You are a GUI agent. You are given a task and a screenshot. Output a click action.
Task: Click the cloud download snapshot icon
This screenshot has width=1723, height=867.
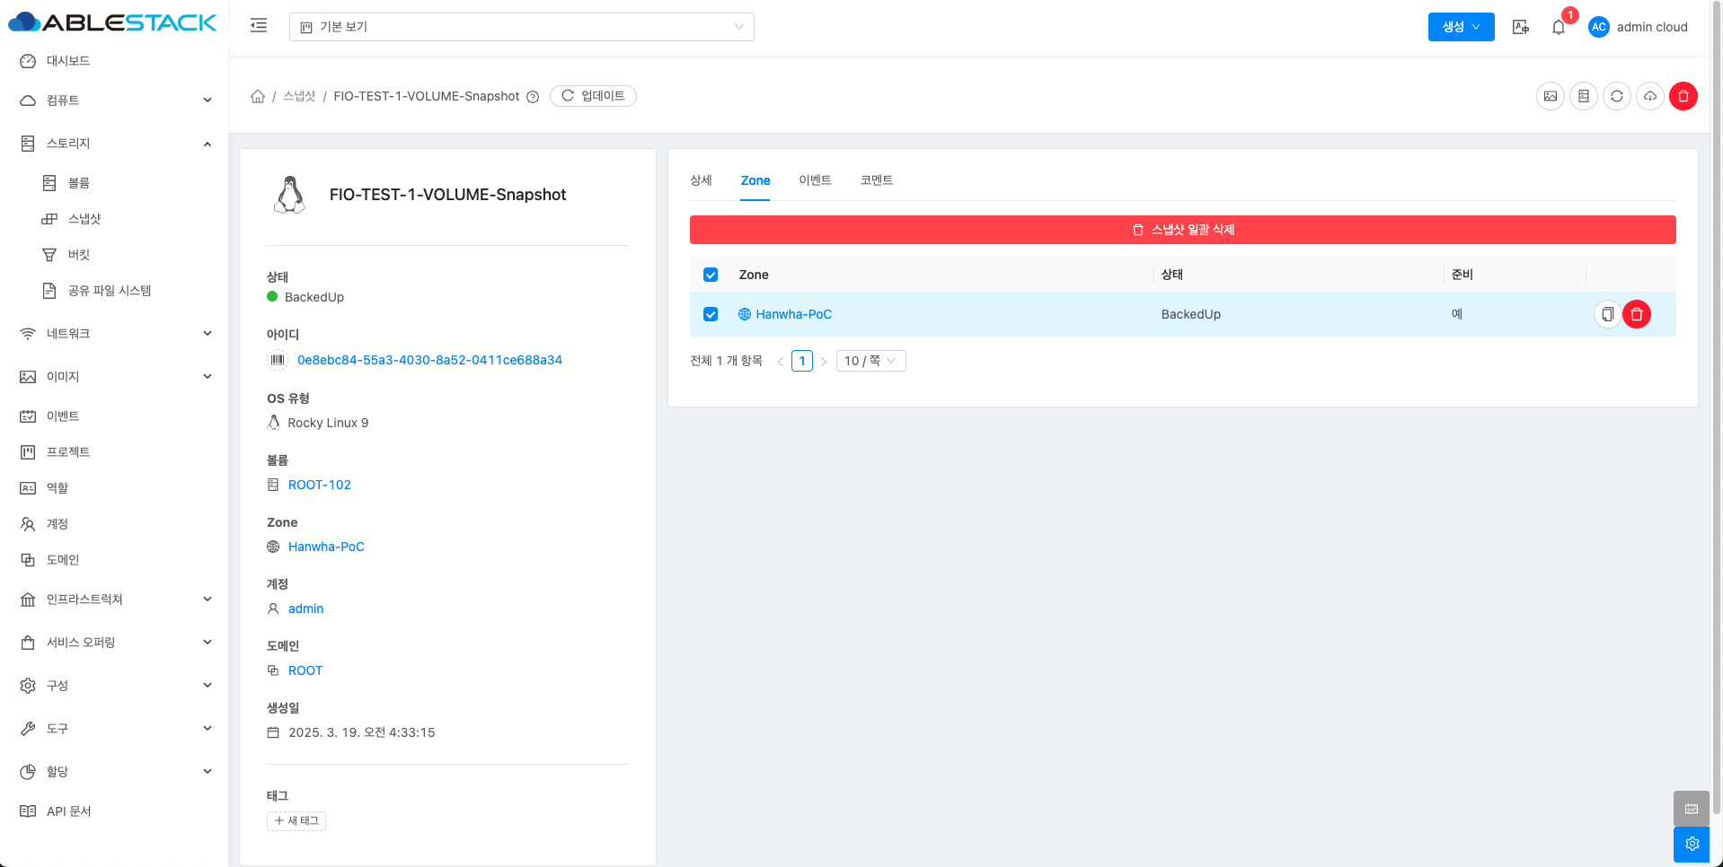(x=1650, y=96)
